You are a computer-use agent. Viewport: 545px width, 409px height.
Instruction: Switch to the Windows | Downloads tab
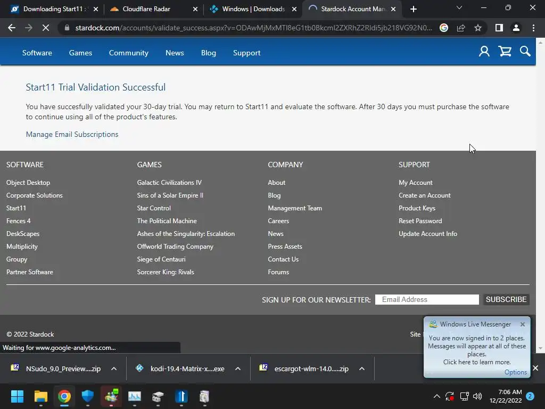tap(253, 9)
